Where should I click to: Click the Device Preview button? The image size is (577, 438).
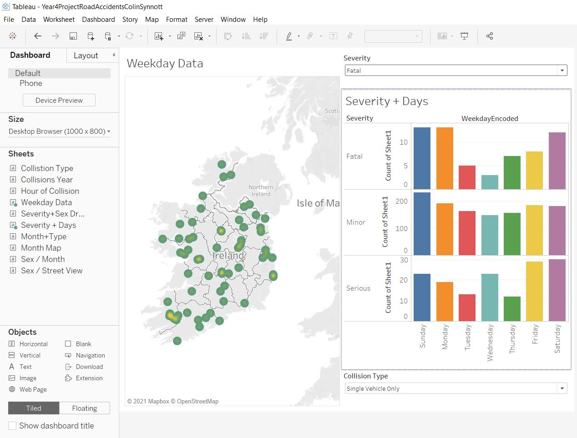pos(59,101)
